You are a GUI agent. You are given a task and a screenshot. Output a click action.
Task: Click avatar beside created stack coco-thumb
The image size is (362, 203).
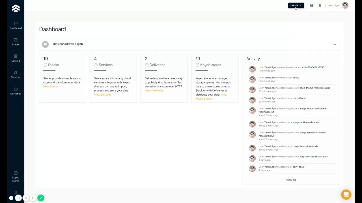click(252, 100)
